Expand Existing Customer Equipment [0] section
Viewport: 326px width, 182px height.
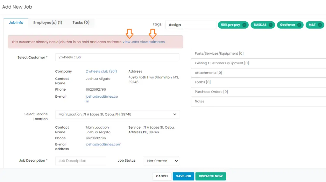coord(259,63)
